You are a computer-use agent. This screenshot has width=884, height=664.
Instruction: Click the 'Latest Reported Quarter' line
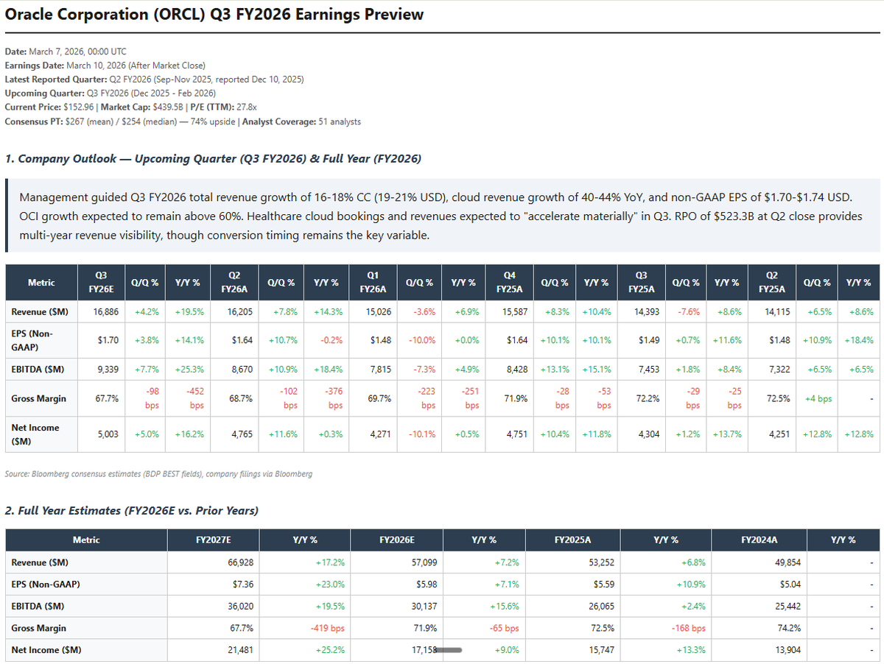click(154, 79)
